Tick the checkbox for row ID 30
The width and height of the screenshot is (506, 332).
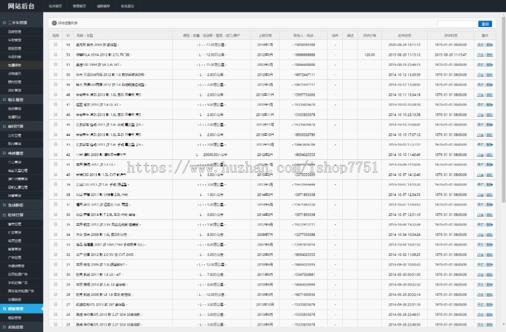point(56,274)
